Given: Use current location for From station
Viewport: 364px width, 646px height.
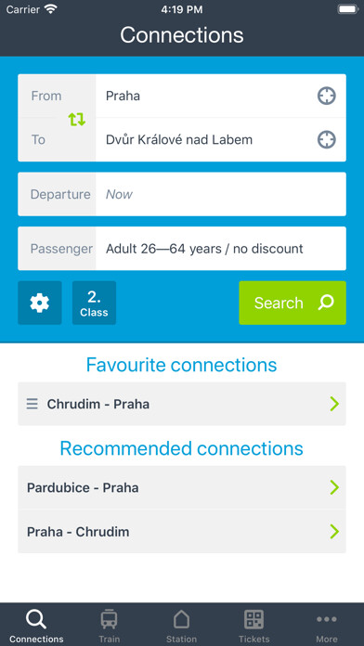Looking at the screenshot, I should (327, 96).
